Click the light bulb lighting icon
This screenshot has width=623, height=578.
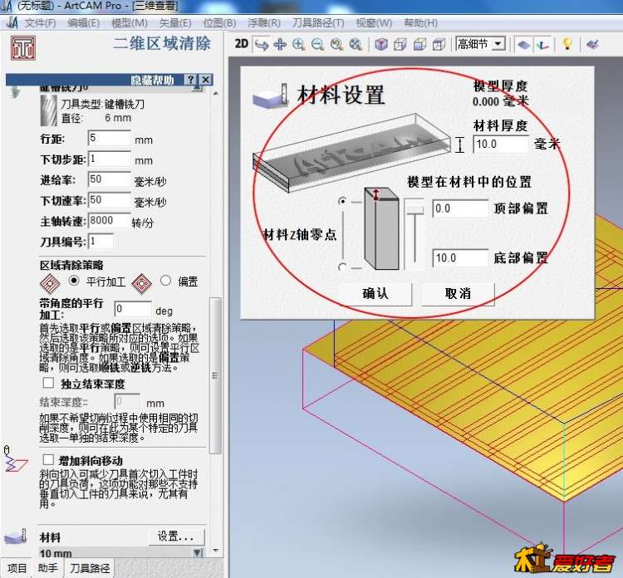click(x=567, y=44)
